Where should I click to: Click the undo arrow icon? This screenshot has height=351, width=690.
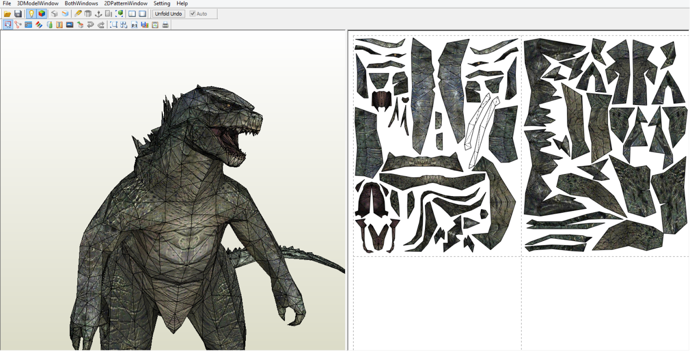coord(91,25)
